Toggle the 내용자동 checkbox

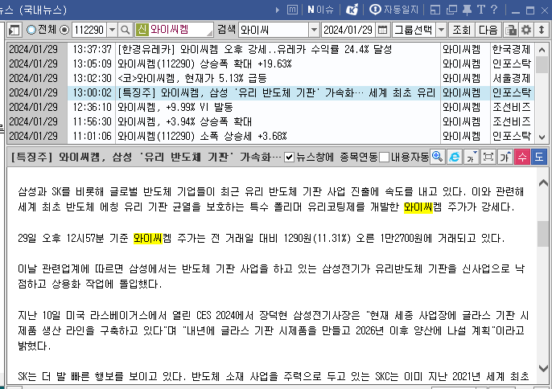[x=385, y=158]
